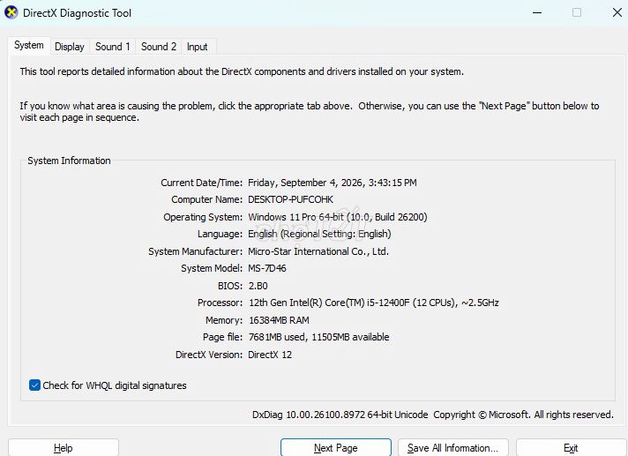Close the DirectX Diagnostic Tool window
The image size is (628, 456).
click(x=617, y=13)
